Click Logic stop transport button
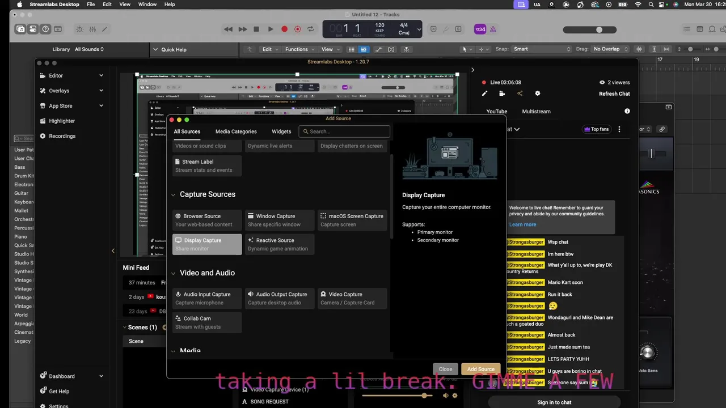This screenshot has width=726, height=408. tap(256, 29)
